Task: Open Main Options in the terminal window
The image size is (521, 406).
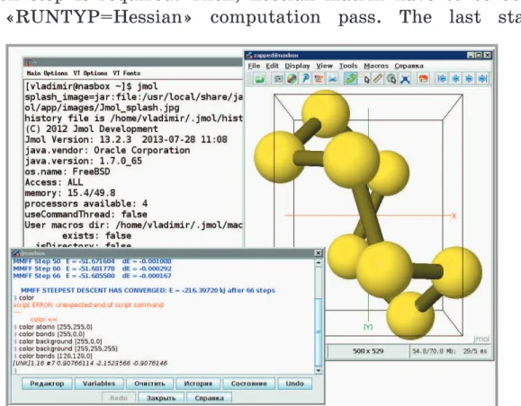Action: point(47,73)
